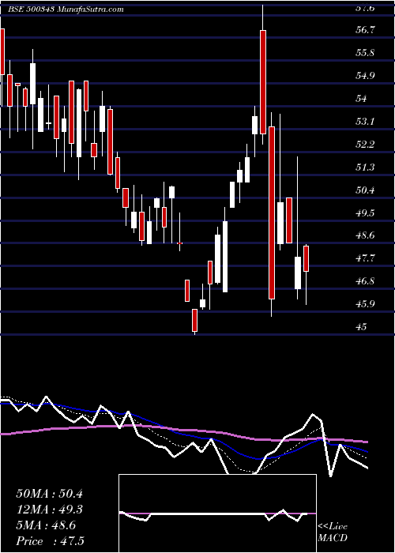
Task: Click the 56.7 price axis label
Action: [365, 30]
